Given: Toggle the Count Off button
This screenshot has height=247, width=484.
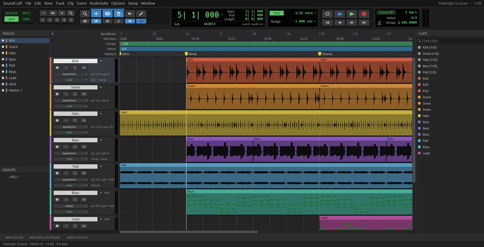Looking at the screenshot, I should tap(386, 12).
